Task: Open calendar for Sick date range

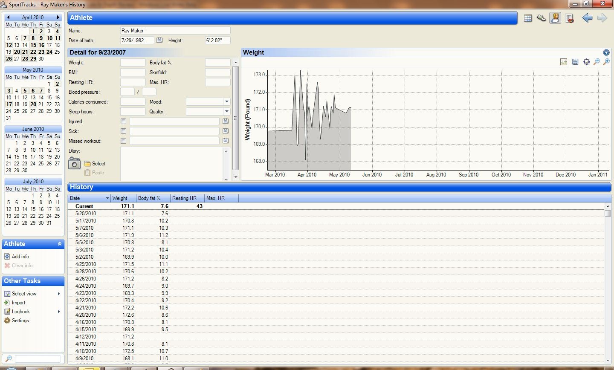Action: coord(226,131)
